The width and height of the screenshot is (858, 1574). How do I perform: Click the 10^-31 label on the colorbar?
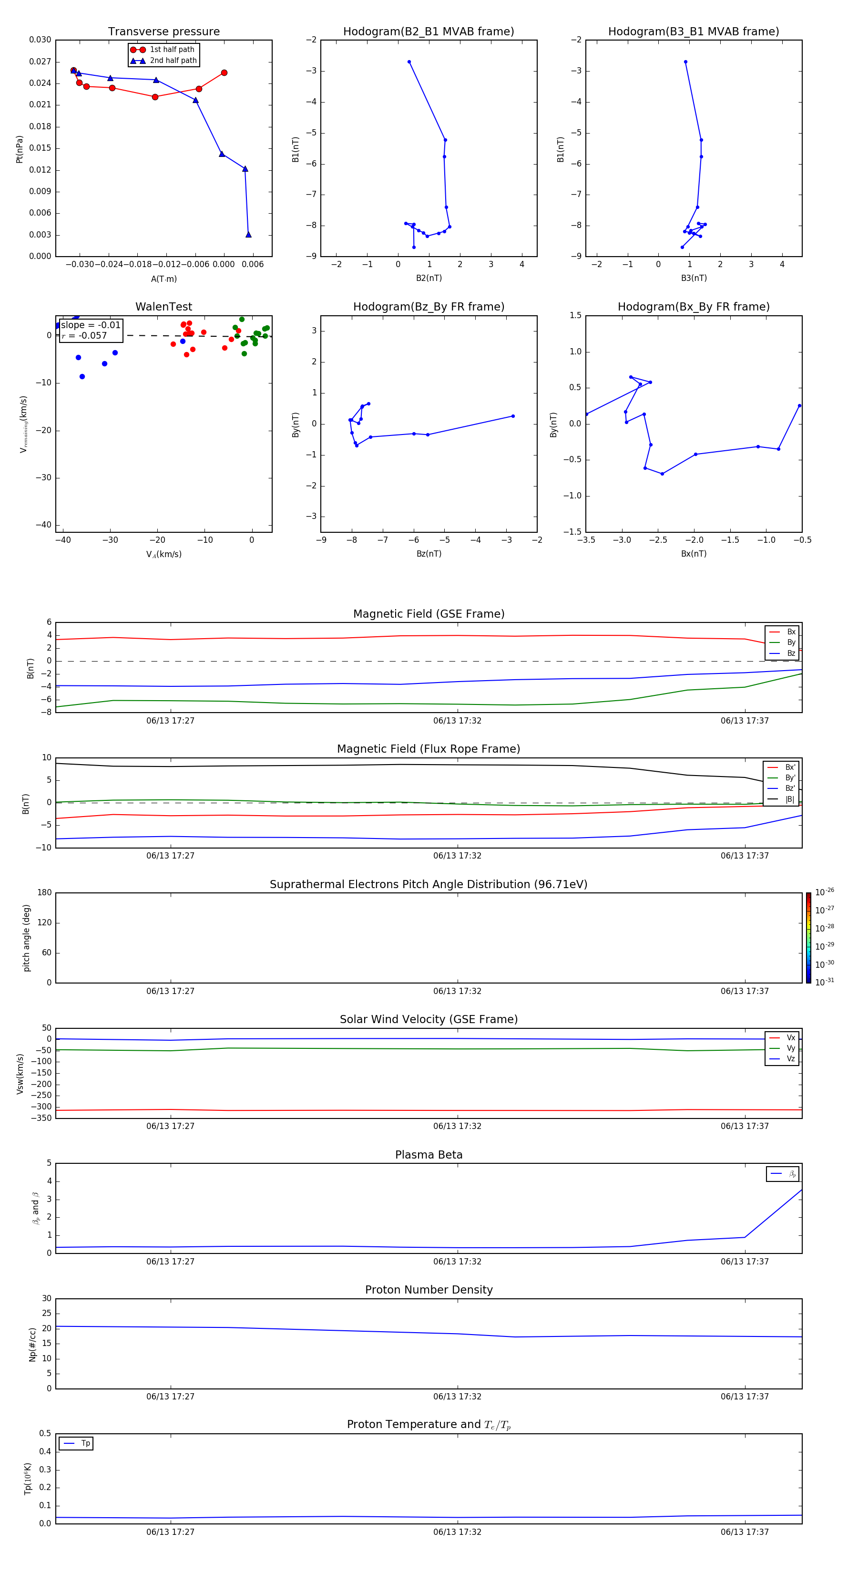pyautogui.click(x=825, y=982)
